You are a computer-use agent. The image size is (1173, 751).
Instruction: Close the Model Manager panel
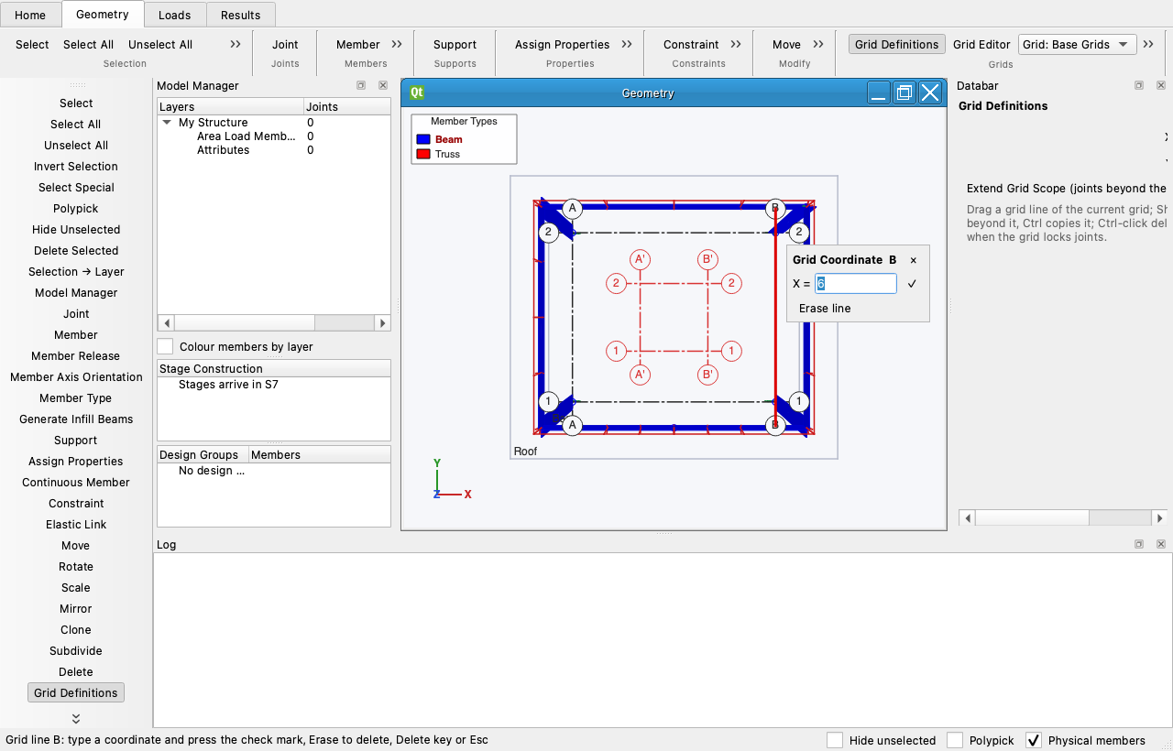coord(383,85)
